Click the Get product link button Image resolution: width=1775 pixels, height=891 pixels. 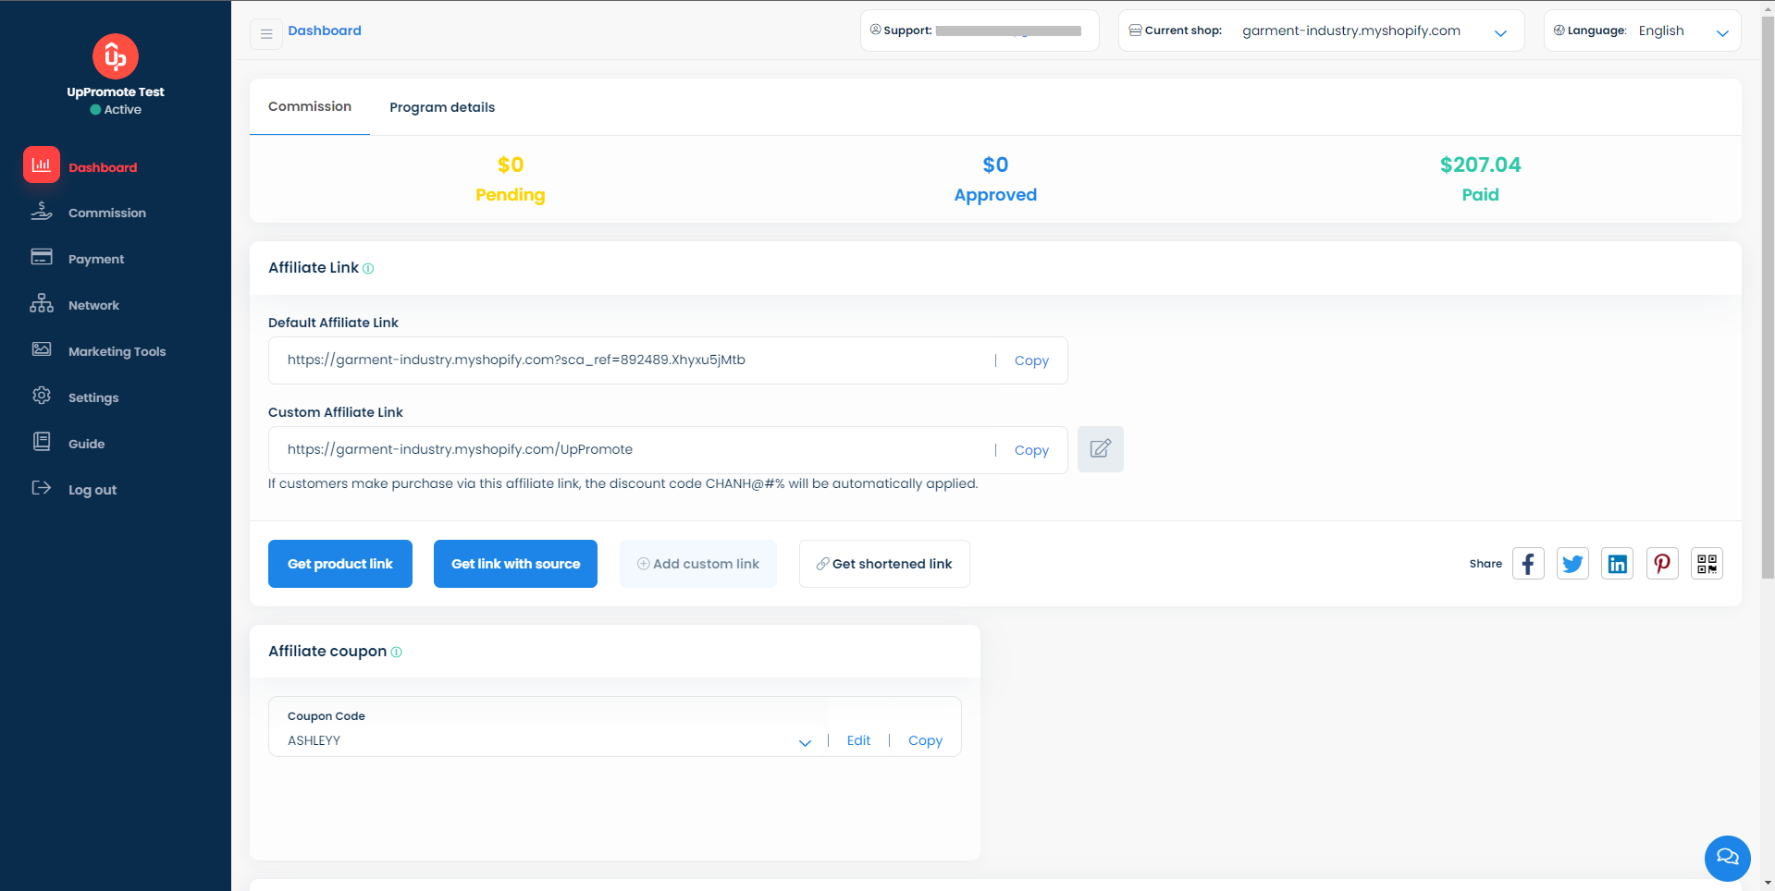click(339, 564)
